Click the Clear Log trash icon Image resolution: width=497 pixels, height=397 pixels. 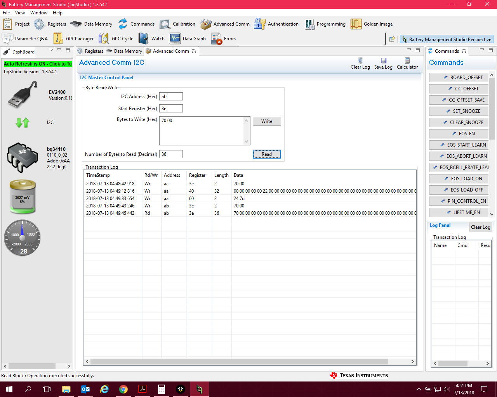point(360,60)
